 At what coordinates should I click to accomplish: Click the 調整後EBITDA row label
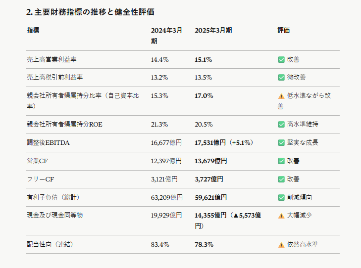(48, 143)
